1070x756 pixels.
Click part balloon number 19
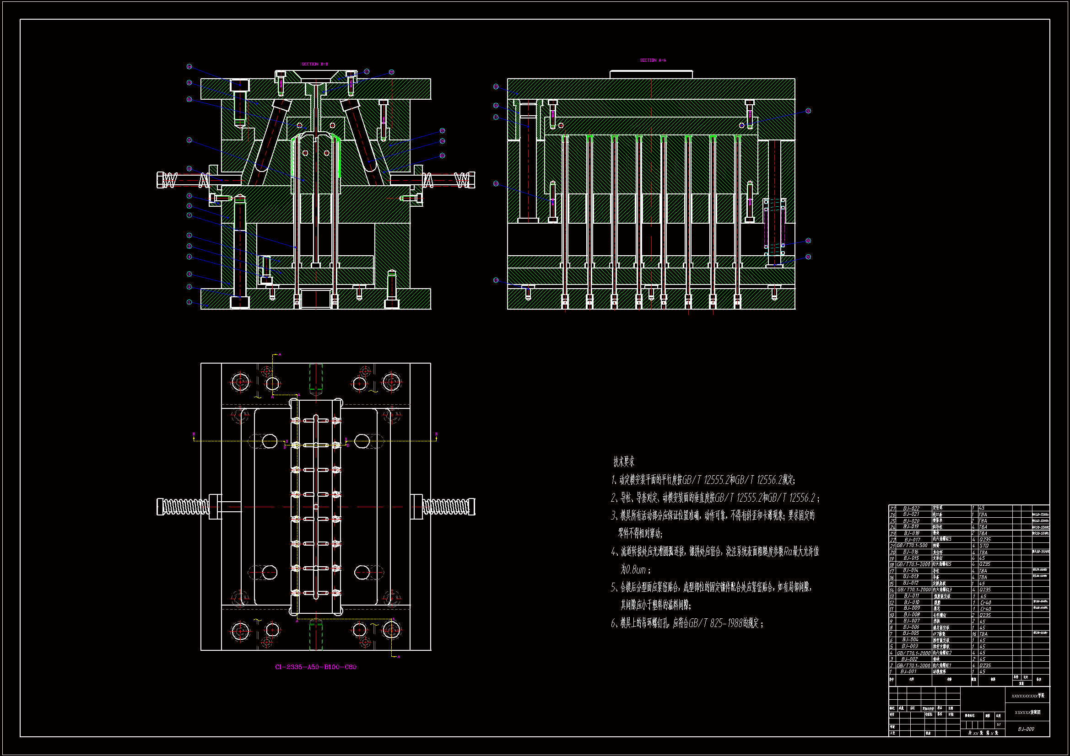tap(496, 280)
